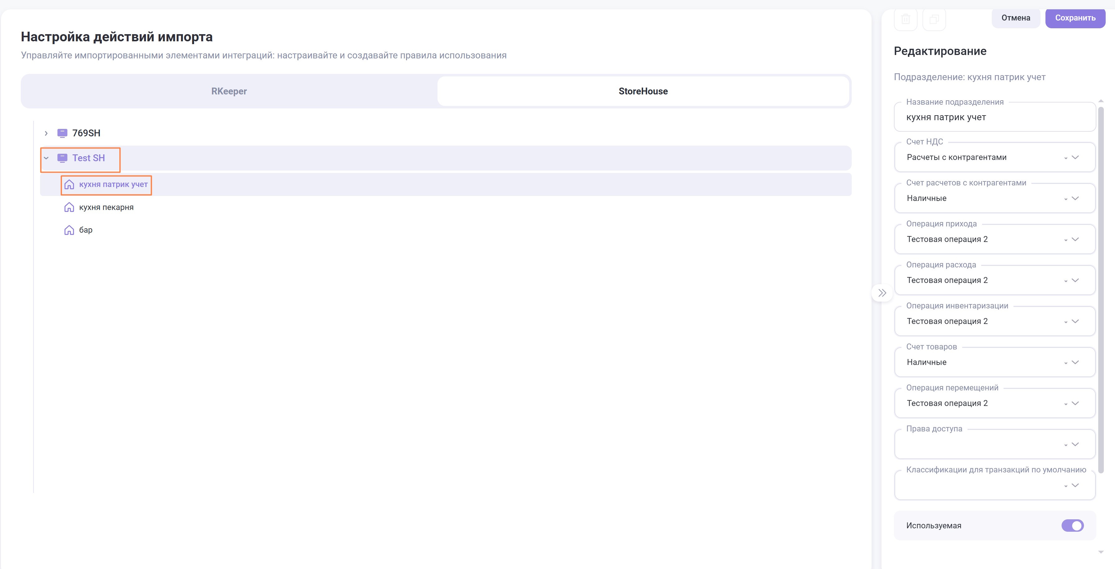Collapse the Test SH tree node

46,158
